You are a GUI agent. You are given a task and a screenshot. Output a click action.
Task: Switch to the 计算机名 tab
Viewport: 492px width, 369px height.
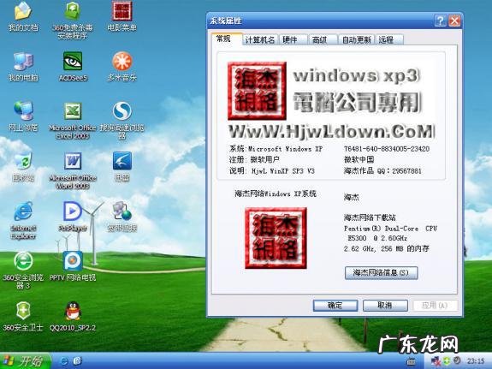(260, 40)
